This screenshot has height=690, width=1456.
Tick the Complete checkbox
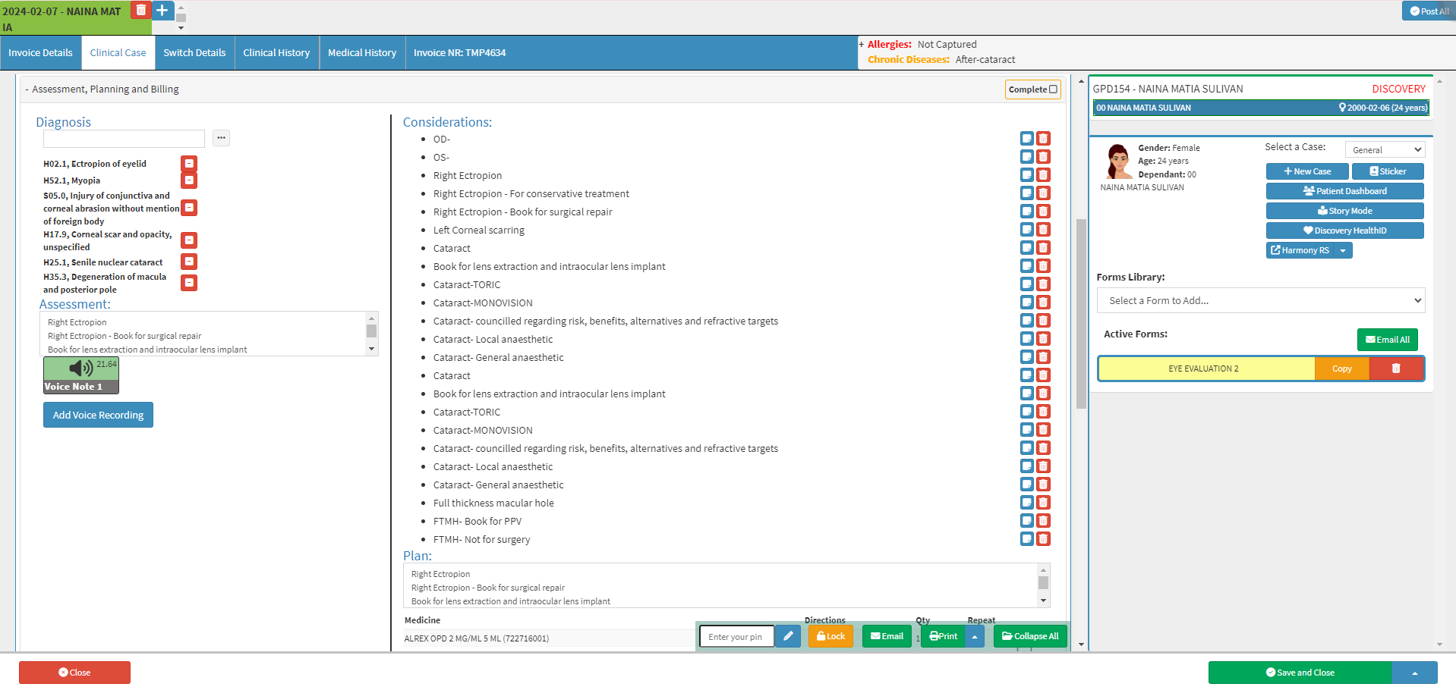[x=1053, y=89]
